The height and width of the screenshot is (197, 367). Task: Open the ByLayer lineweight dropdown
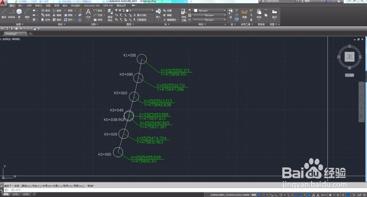tap(209, 15)
